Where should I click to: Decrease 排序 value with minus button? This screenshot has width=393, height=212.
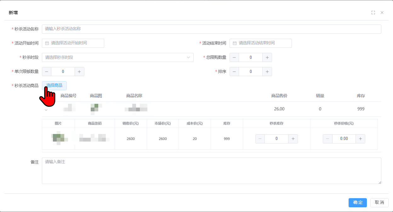[234, 72]
